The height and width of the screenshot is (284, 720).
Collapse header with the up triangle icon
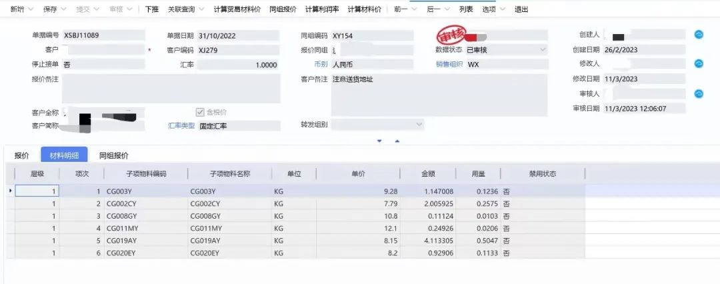397,141
